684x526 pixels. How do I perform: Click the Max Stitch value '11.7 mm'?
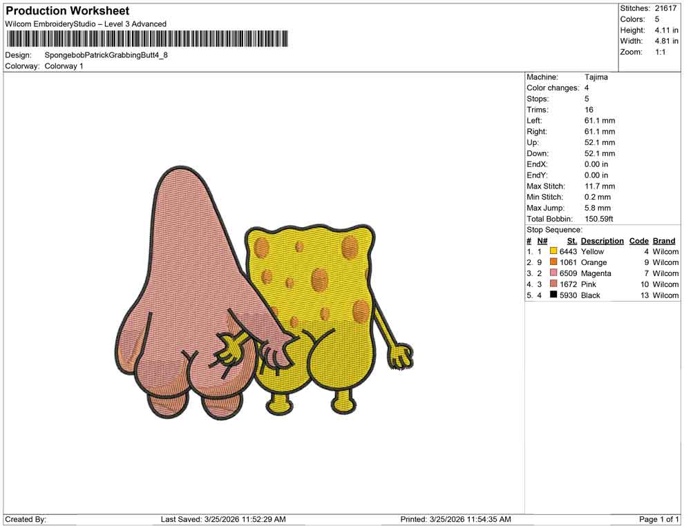[x=600, y=186]
